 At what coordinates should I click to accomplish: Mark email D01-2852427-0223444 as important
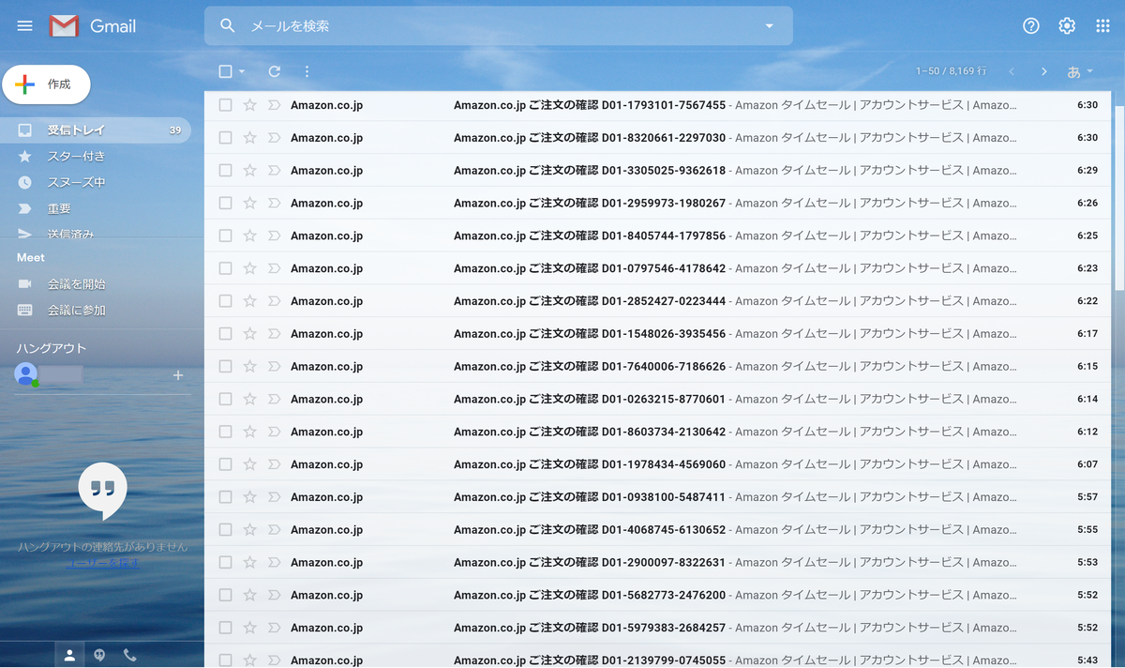coord(274,301)
